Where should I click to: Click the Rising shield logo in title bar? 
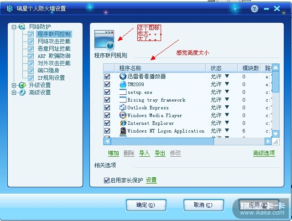click(x=10, y=8)
